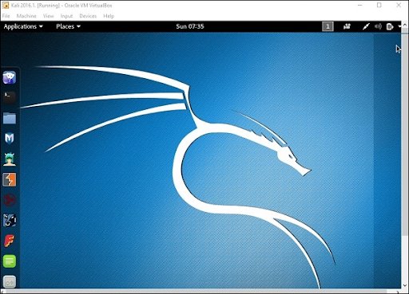Screen dimensions: 409x294
Task: Minimize the VirtualBox window
Action: (360, 6)
